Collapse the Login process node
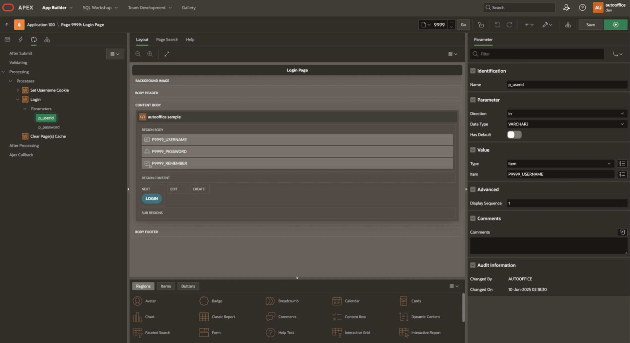 (18, 99)
